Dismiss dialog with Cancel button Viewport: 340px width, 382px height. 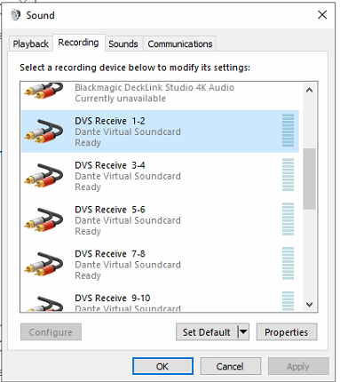(x=230, y=366)
